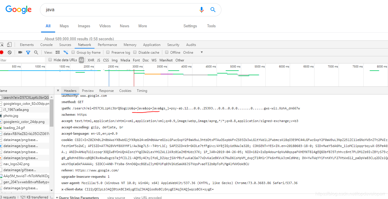This screenshot has height=199, width=388.
Task: Open the Google News results tab
Action: [x=124, y=26]
